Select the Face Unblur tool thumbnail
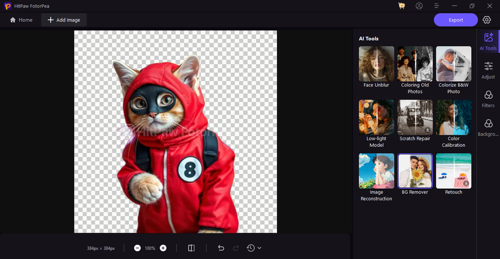 376,64
